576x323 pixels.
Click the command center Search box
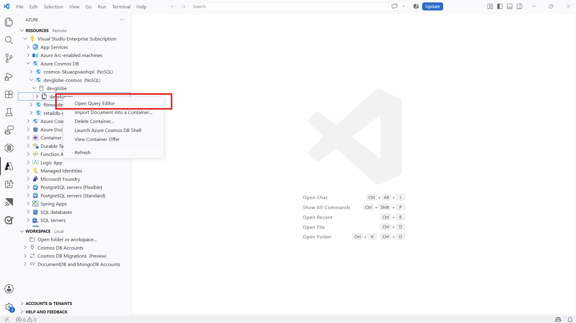pos(288,7)
